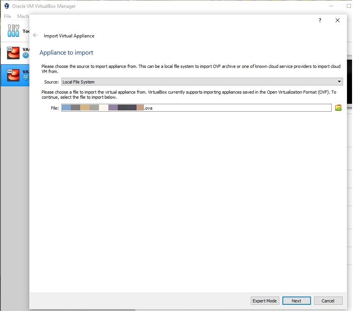The width and height of the screenshot is (354, 311).
Task: Cancel the appliance import
Action: tap(328, 301)
